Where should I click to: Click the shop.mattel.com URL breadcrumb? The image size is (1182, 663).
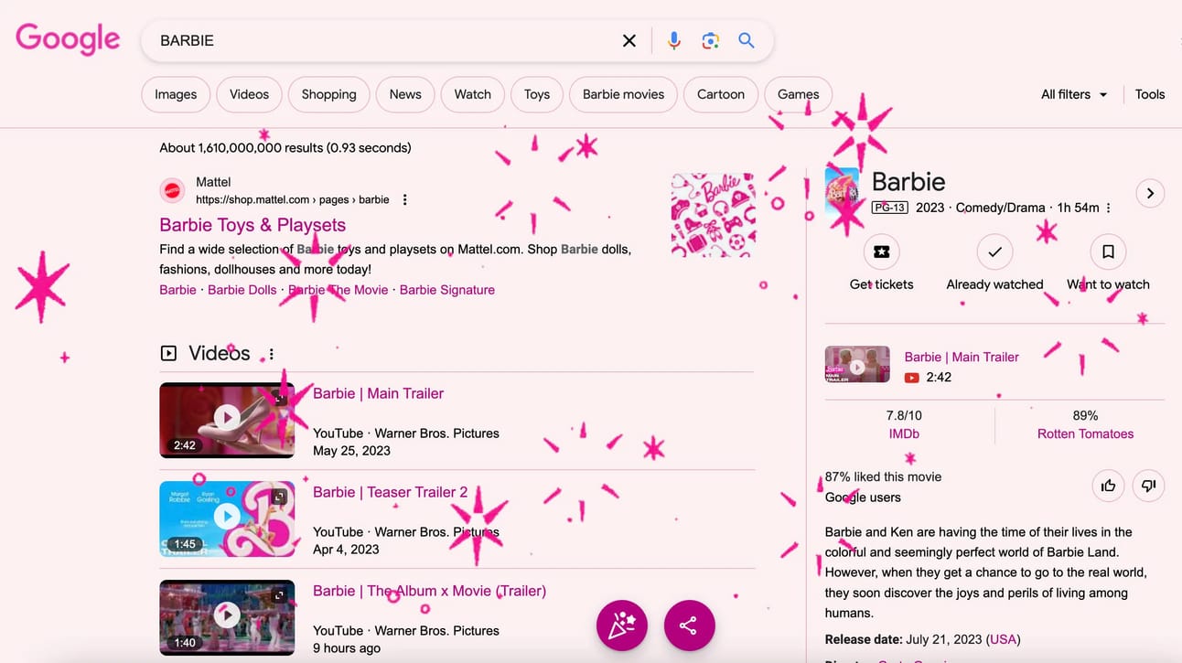click(x=293, y=199)
